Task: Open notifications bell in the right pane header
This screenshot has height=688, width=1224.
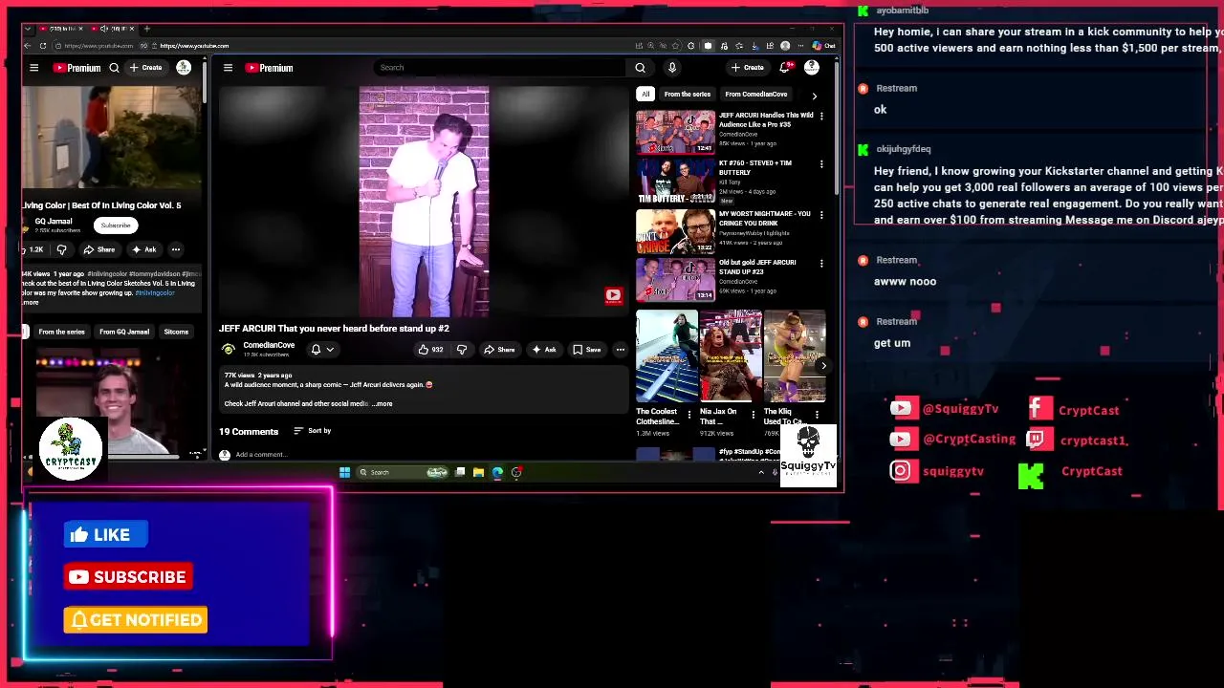Action: pyautogui.click(x=784, y=67)
